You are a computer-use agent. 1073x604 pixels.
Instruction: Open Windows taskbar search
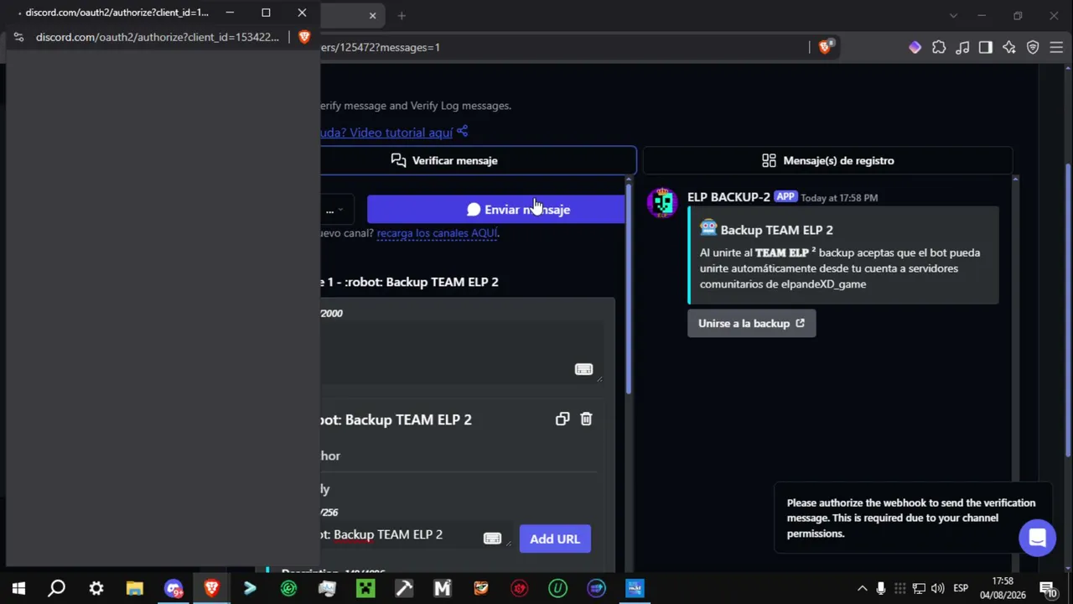point(57,588)
